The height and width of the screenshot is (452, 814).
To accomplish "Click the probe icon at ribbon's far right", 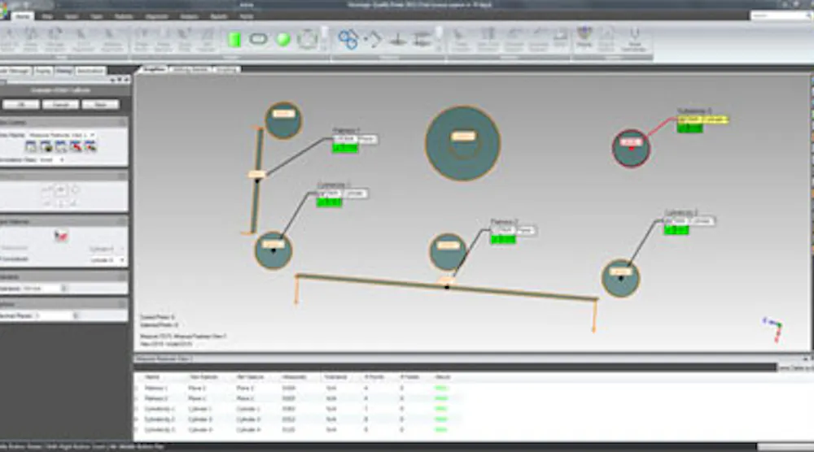I will [634, 35].
